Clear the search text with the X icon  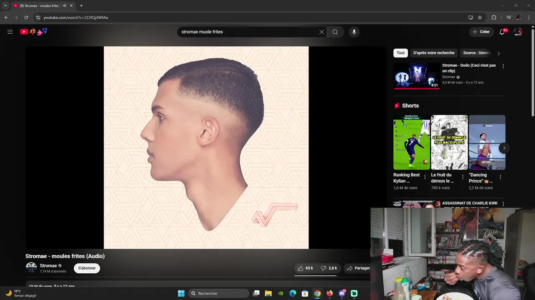coord(322,32)
